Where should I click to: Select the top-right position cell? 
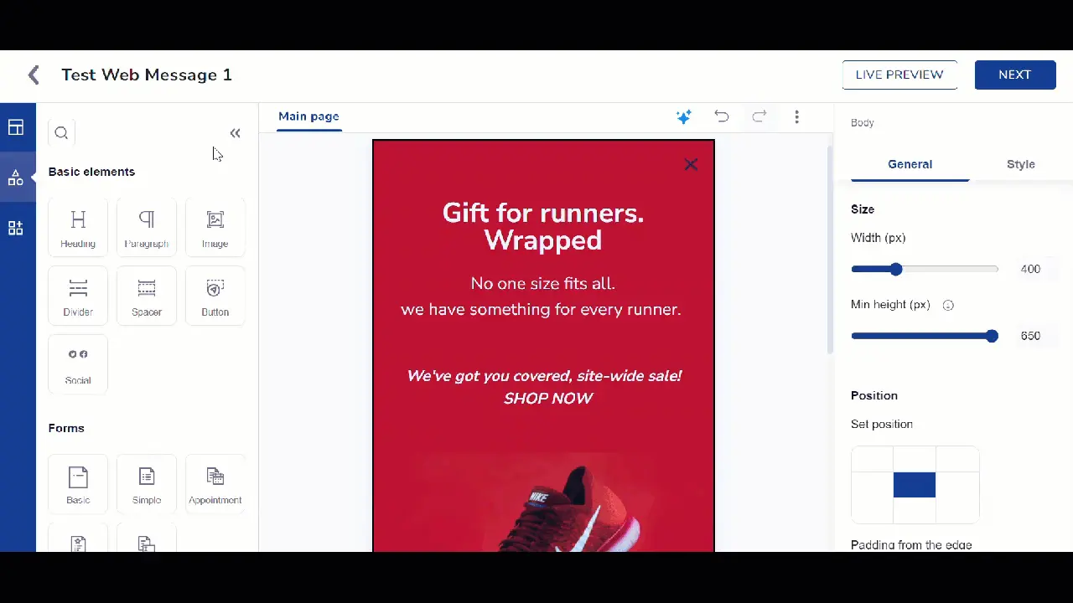pos(957,459)
